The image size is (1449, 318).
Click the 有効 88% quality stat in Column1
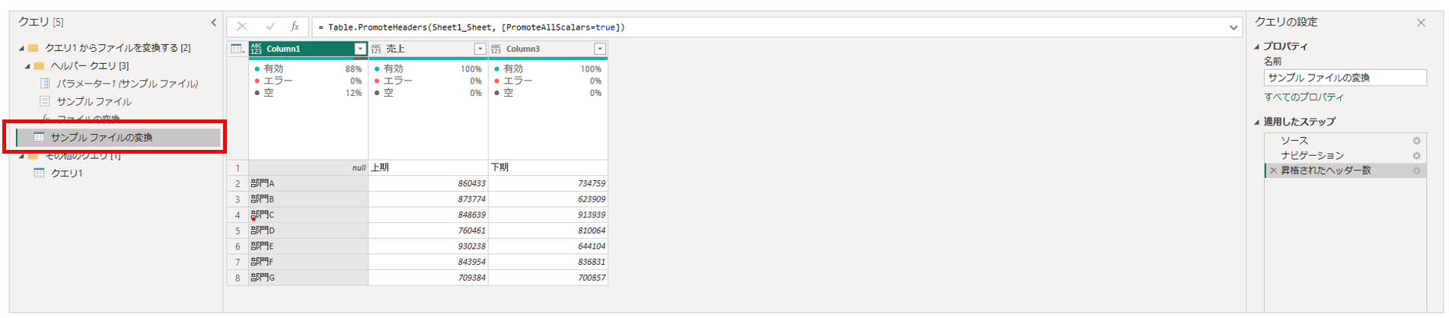tap(308, 68)
